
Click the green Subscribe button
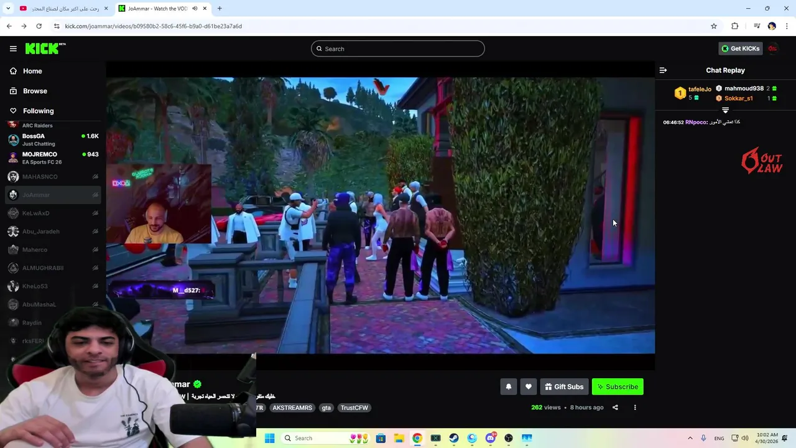click(x=618, y=386)
